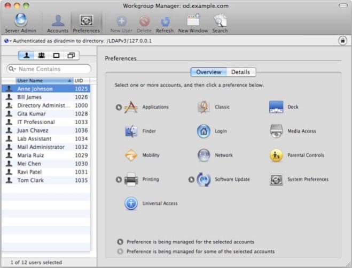
Task: Refresh the directory listing
Action: pos(165,24)
